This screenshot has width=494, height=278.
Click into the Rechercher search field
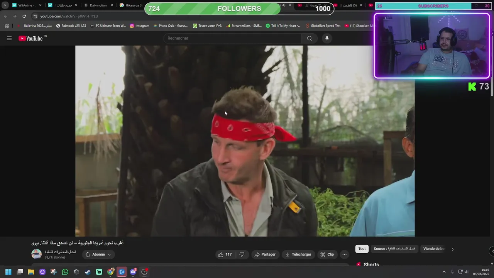[233, 38]
